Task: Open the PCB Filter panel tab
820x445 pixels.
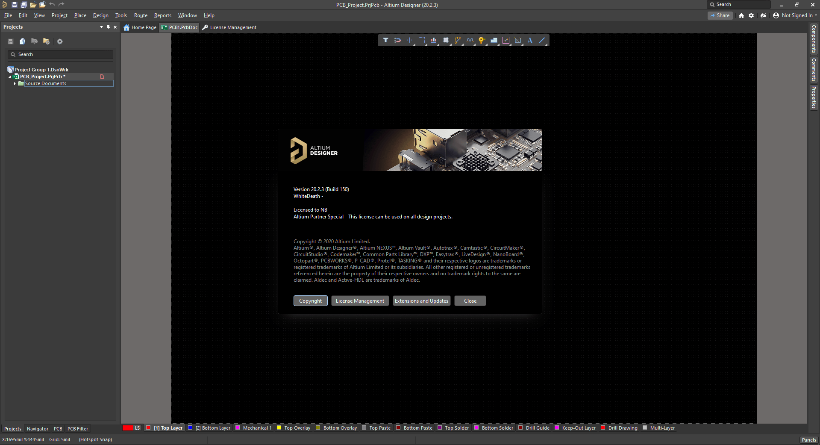Action: coord(78,429)
